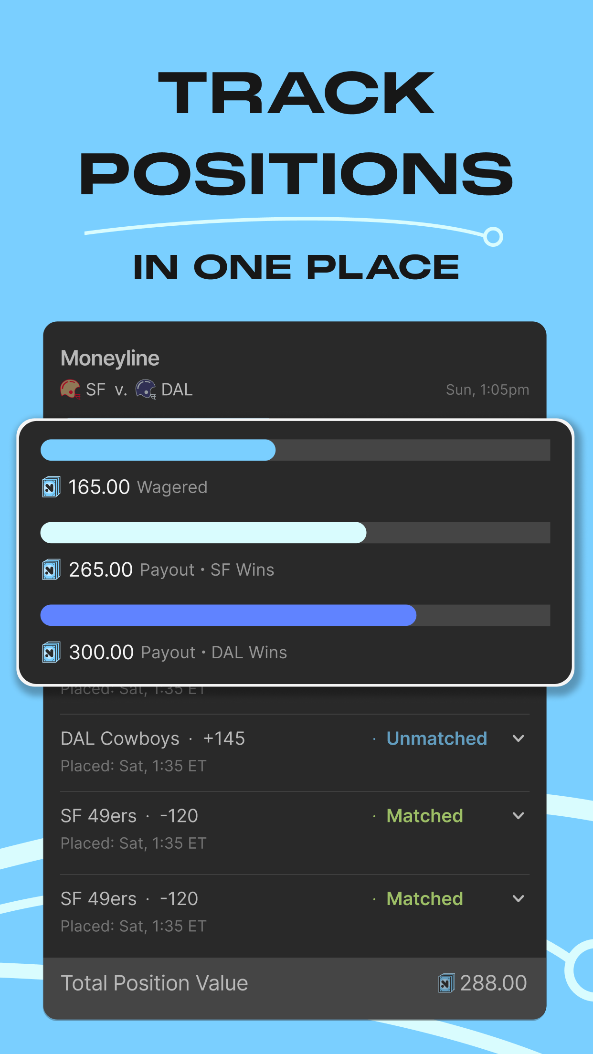Image resolution: width=593 pixels, height=1054 pixels.
Task: Toggle the Unmatched status on DAL Cowboys
Action: pyautogui.click(x=437, y=738)
